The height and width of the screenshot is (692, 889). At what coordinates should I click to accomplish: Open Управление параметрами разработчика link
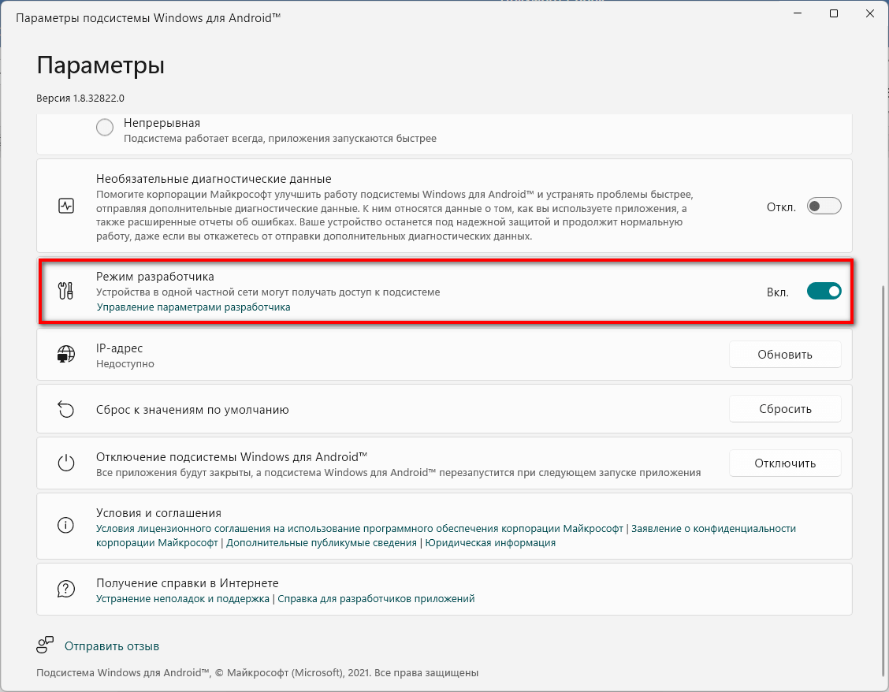point(193,307)
